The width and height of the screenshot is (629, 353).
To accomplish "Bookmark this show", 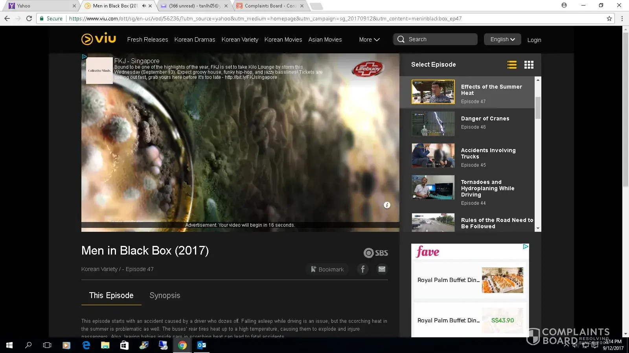I will (327, 269).
